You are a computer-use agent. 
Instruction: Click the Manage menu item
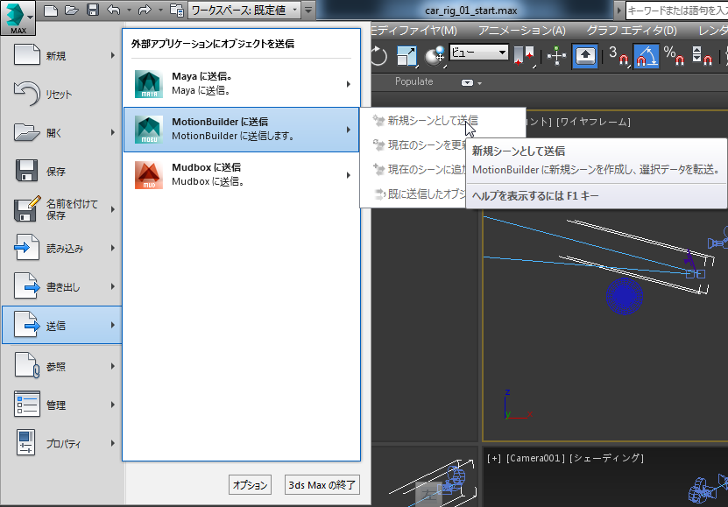coord(61,405)
